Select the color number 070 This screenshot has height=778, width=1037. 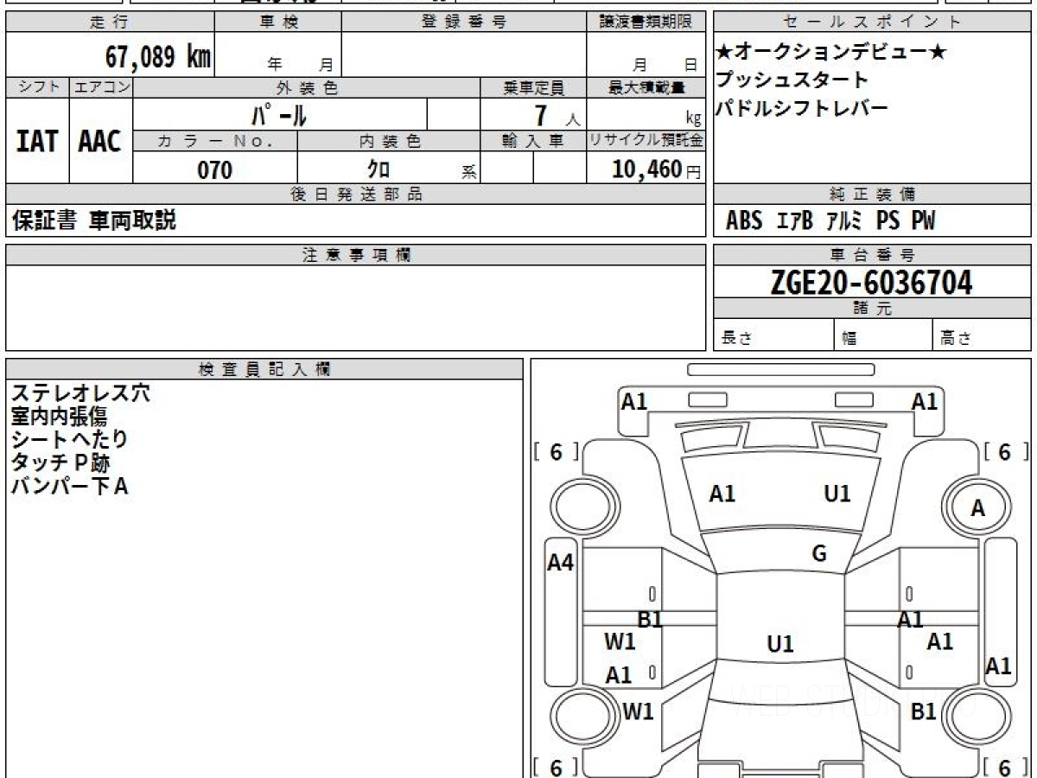click(x=215, y=169)
